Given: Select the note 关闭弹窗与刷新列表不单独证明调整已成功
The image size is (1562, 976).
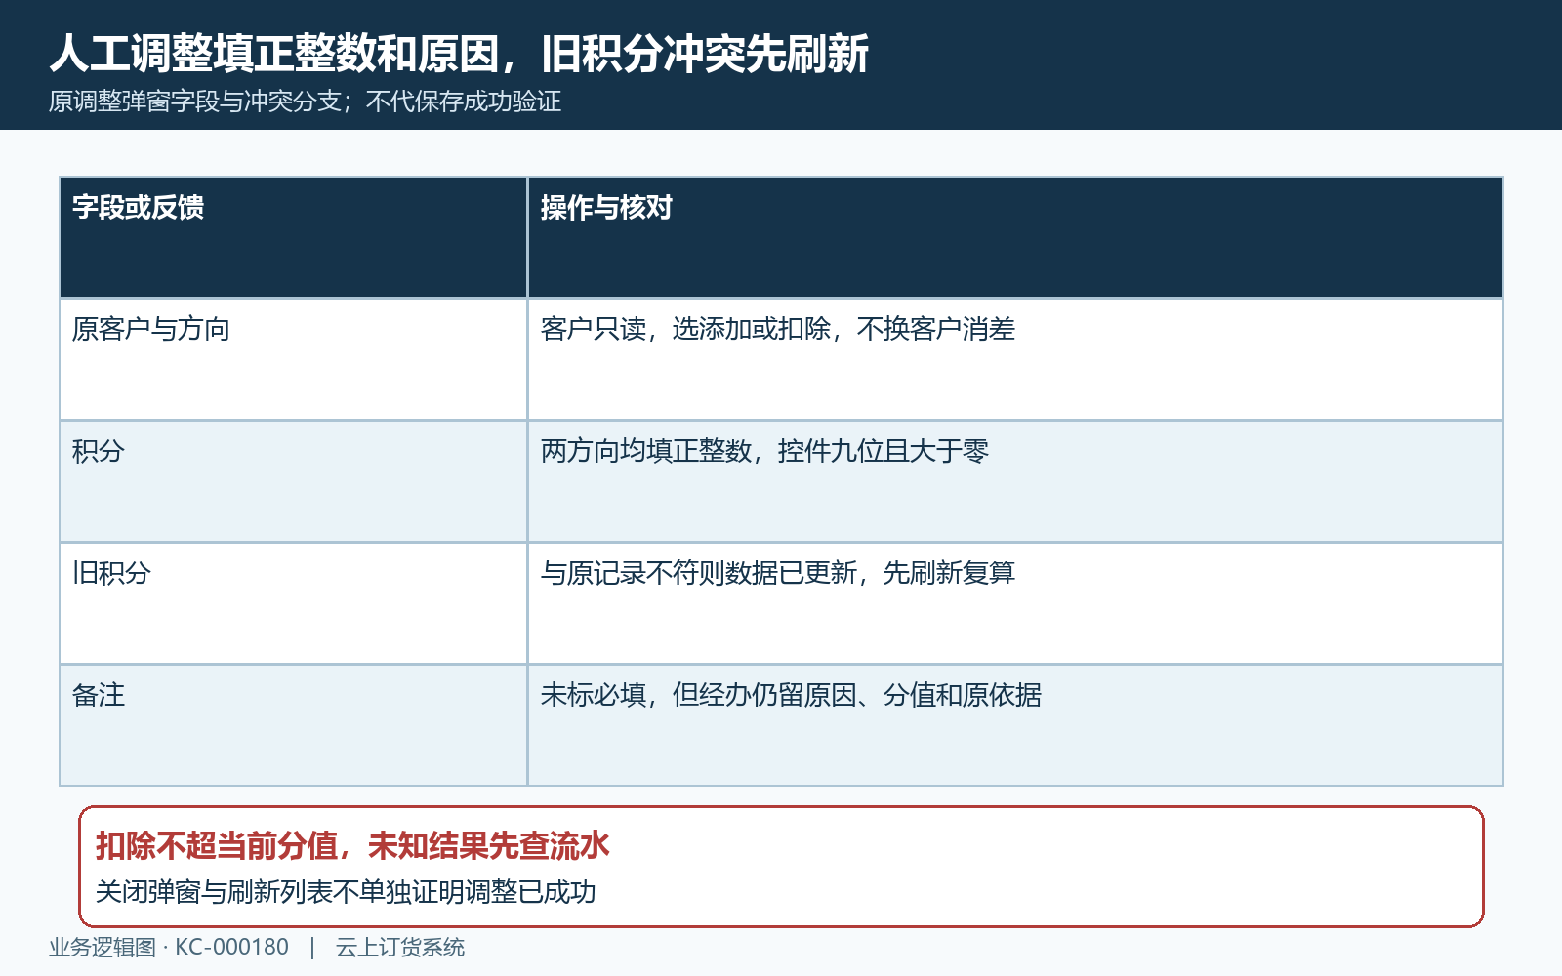Looking at the screenshot, I should click(x=346, y=892).
